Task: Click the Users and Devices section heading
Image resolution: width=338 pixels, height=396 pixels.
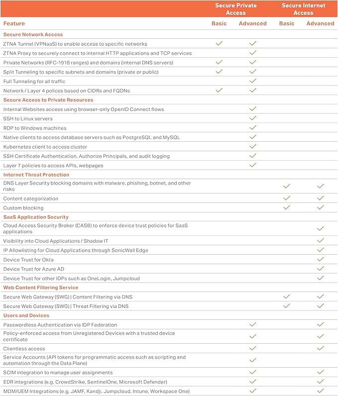Action: tap(26, 315)
